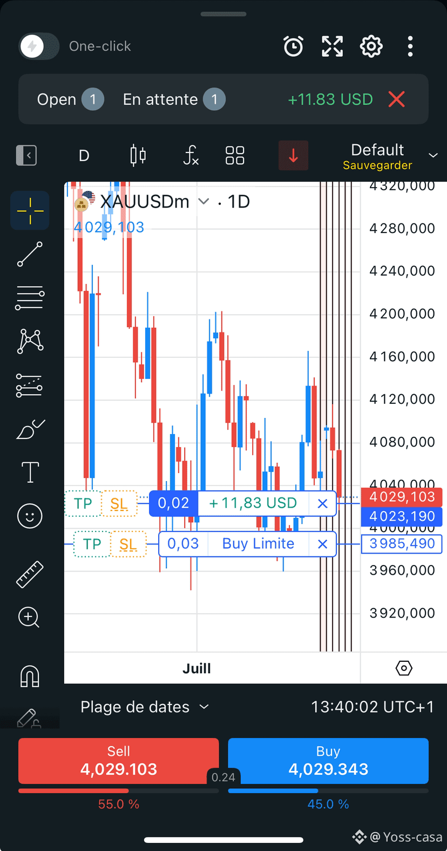Viewport: 447px width, 851px height.
Task: Toggle the magnet snap mode
Action: (30, 676)
